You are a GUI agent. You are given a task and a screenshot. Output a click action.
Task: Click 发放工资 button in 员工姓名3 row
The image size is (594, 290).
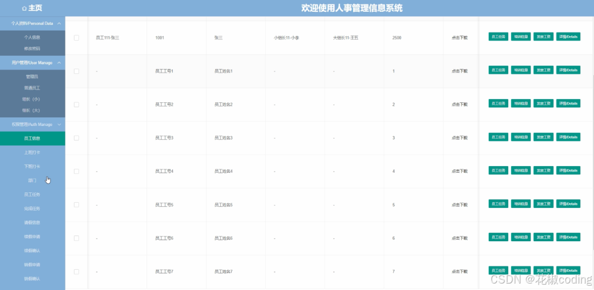click(543, 137)
